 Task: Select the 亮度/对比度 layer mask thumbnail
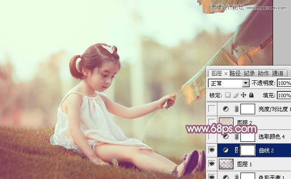[x=248, y=109]
